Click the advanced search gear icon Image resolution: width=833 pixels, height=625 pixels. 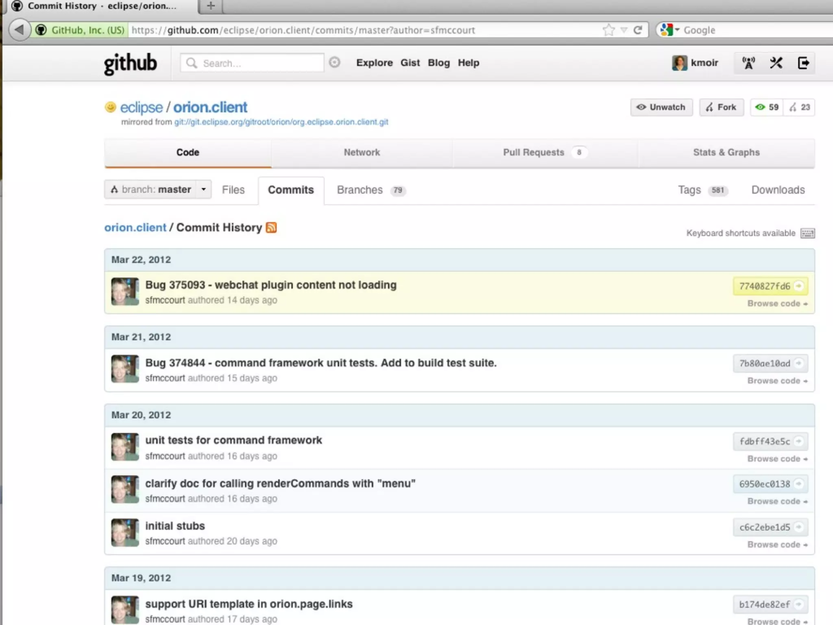click(x=334, y=63)
